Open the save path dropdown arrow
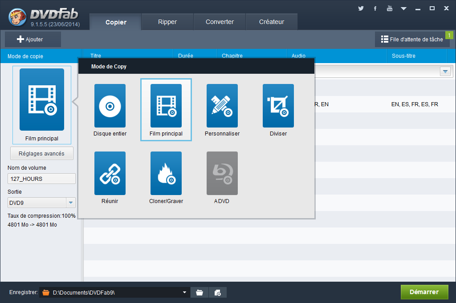The height and width of the screenshot is (303, 456). (x=185, y=292)
